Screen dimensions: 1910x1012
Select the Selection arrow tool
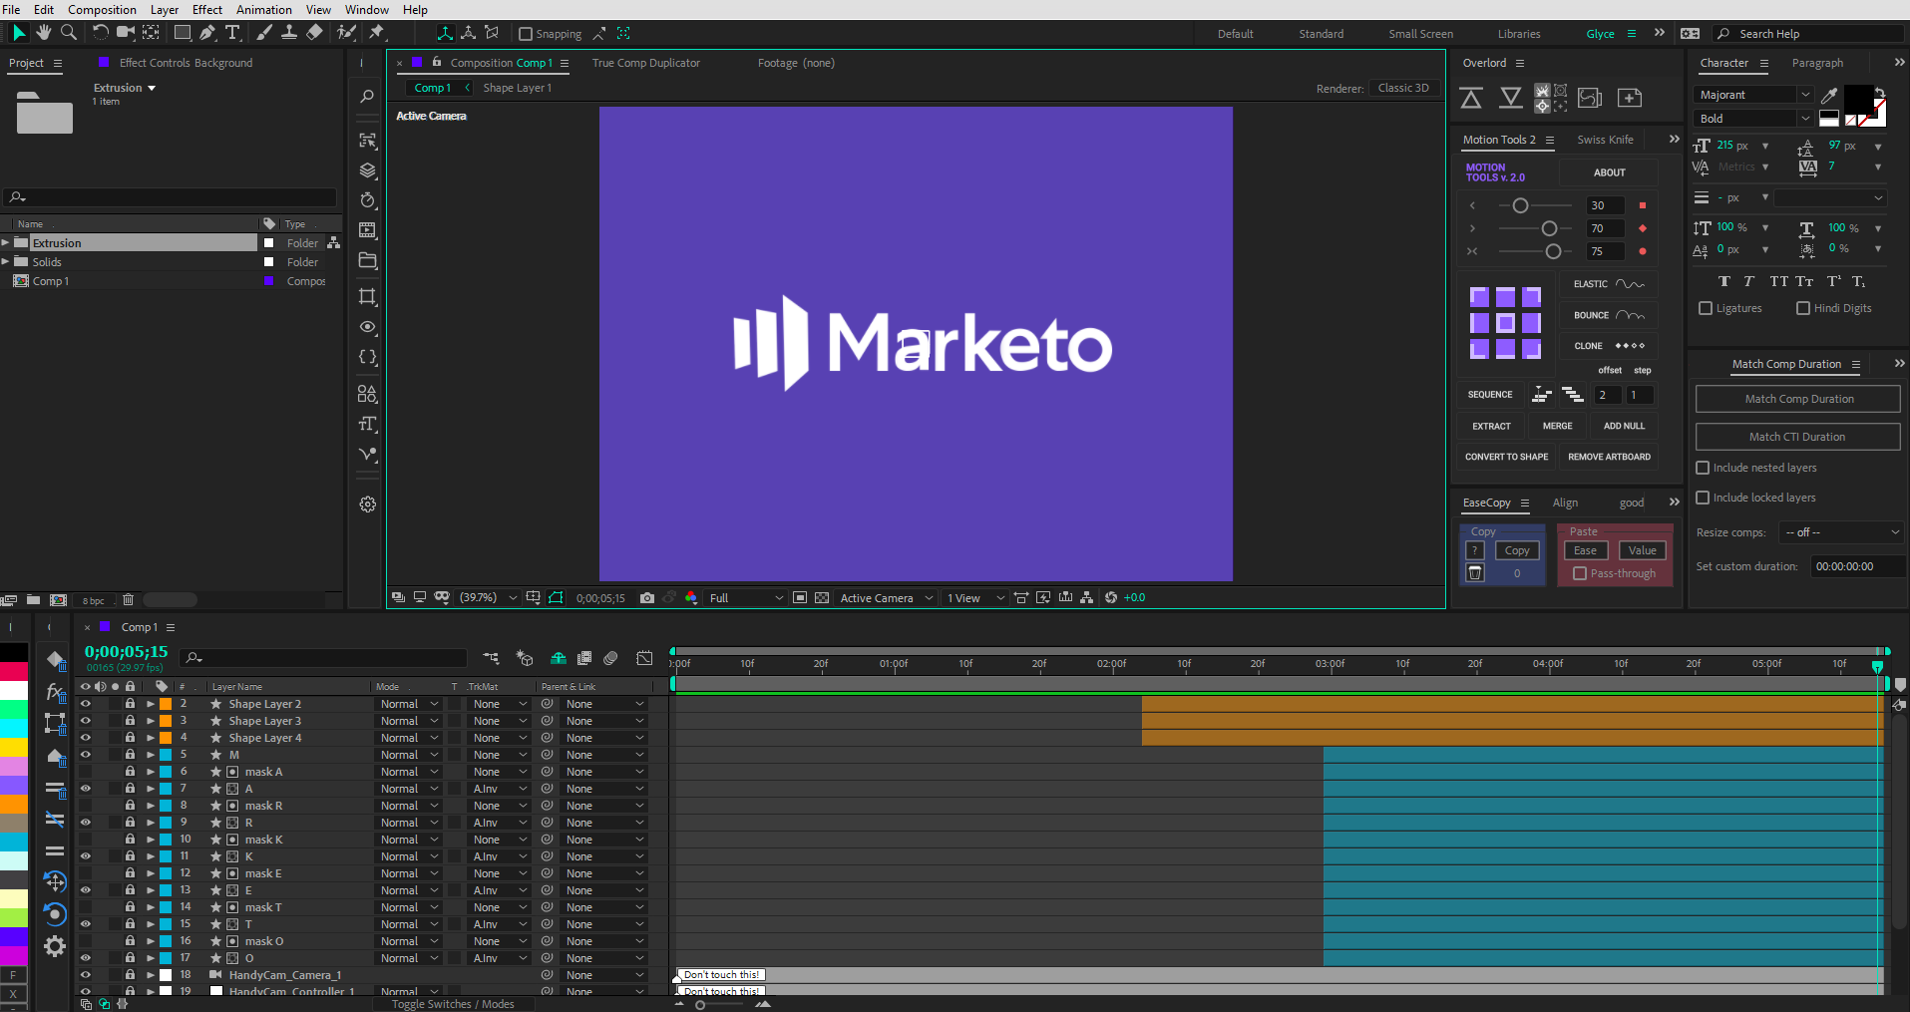[18, 33]
